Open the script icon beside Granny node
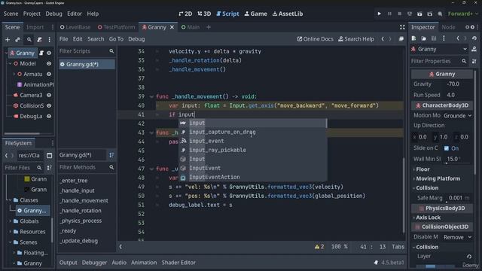The image size is (482, 271). point(41,53)
